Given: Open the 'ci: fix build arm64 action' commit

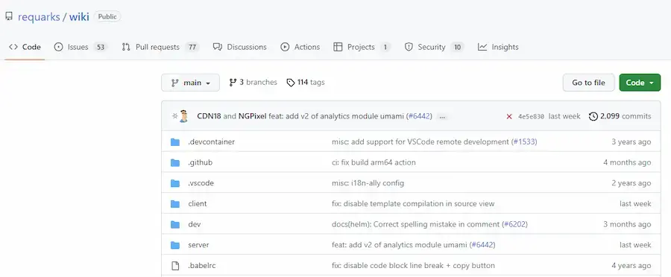Looking at the screenshot, I should point(374,162).
